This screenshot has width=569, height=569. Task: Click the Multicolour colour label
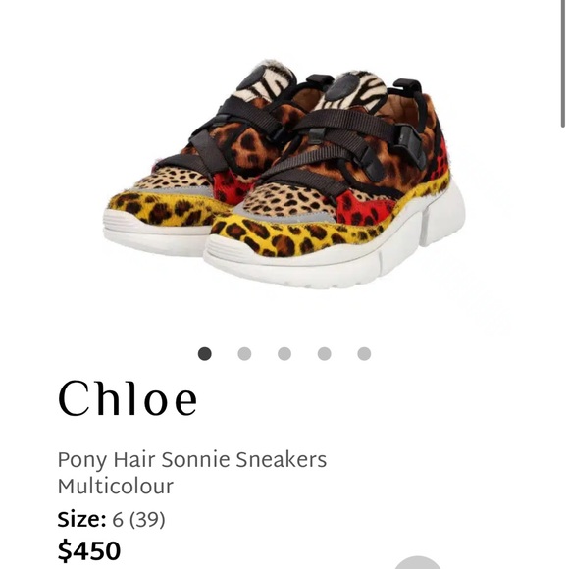116,486
